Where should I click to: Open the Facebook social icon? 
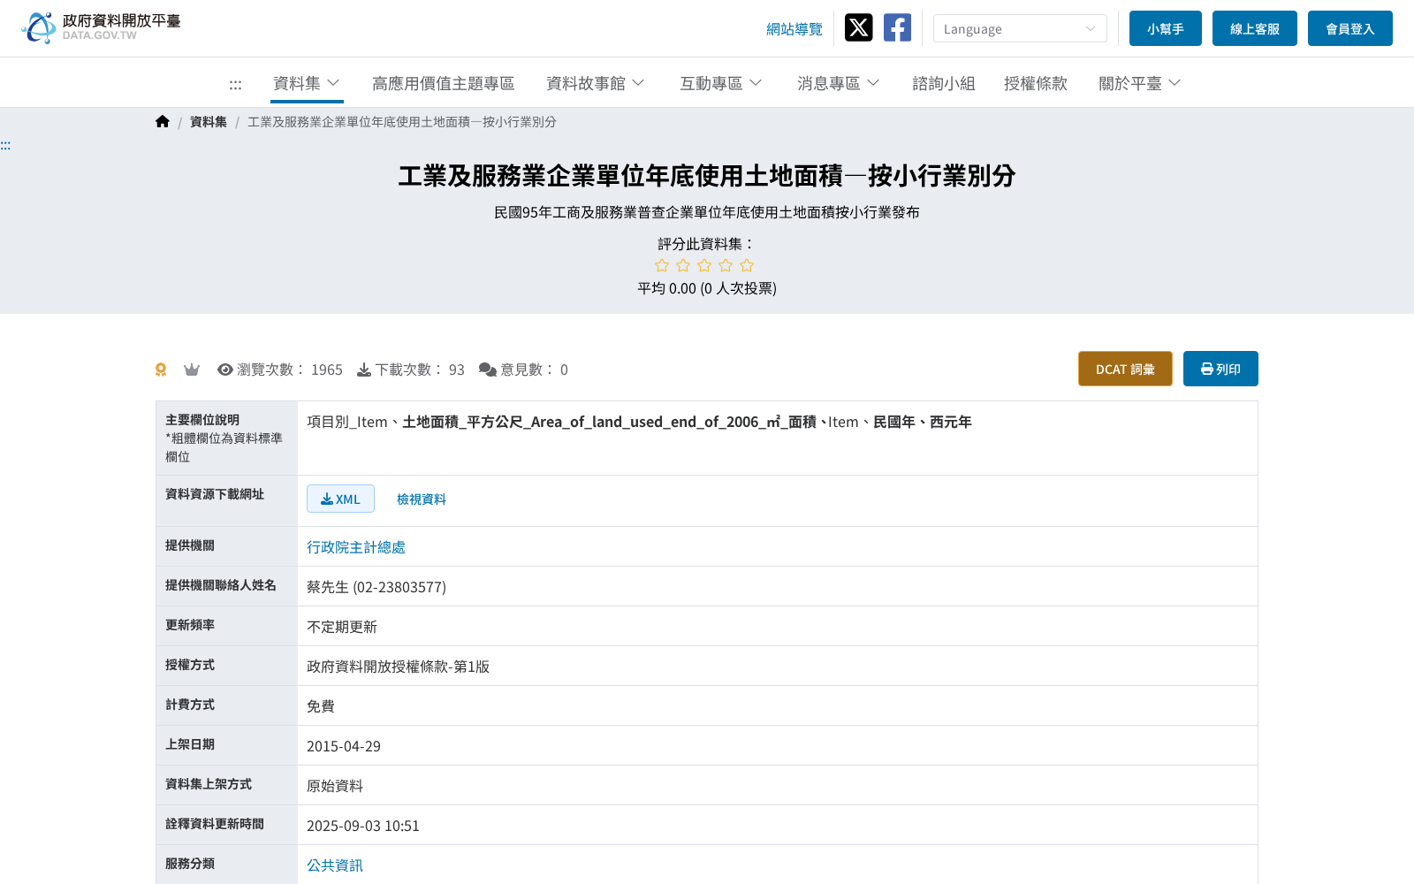897,27
